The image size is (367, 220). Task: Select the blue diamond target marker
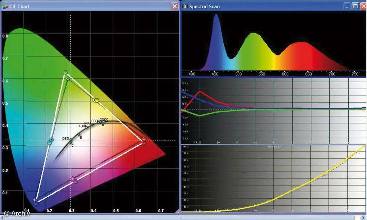(35, 200)
